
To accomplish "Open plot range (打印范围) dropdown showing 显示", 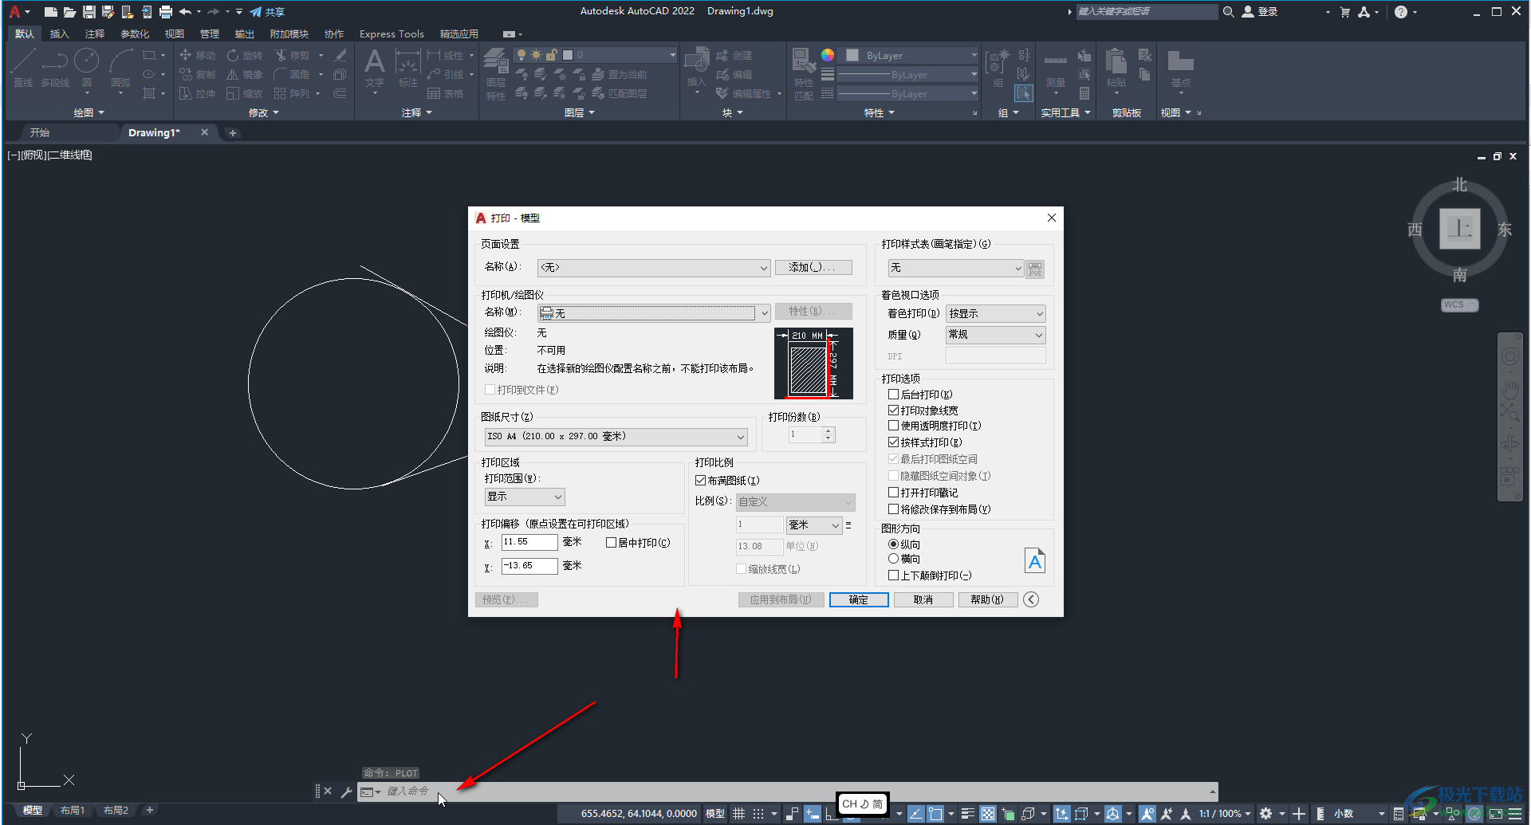I will tap(525, 497).
